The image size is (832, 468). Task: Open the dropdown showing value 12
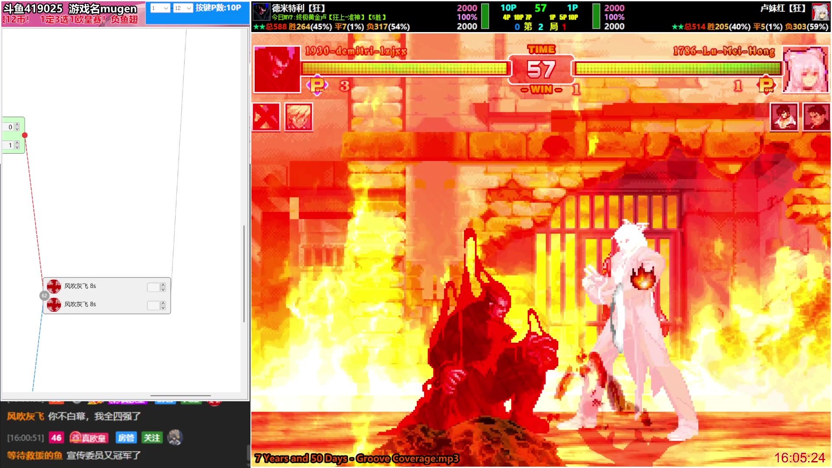tap(183, 8)
